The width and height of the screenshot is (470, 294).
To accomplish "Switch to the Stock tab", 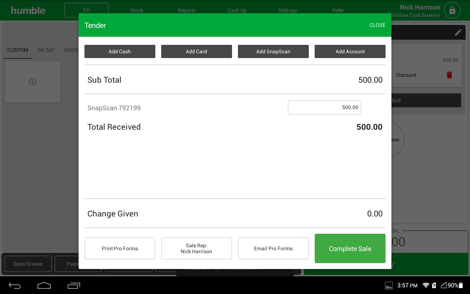I will pyautogui.click(x=137, y=10).
